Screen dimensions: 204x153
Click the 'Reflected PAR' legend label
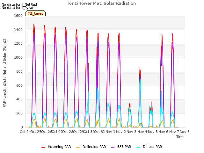point(94,147)
